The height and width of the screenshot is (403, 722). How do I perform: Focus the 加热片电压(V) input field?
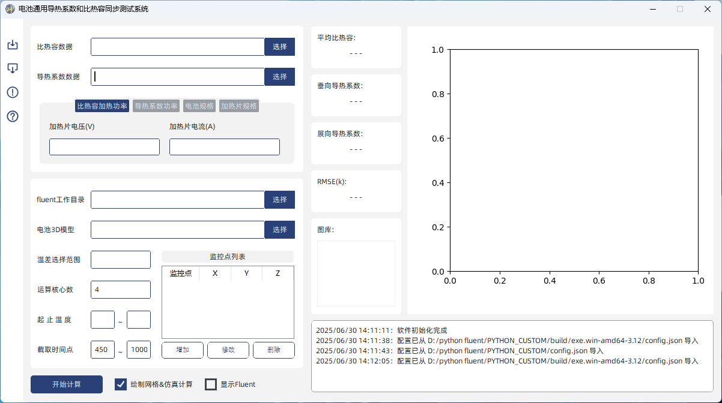click(105, 147)
